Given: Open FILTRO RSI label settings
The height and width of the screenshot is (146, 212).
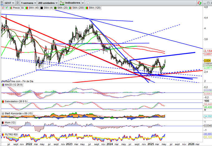Looking at the screenshot, I should tap(11, 135).
